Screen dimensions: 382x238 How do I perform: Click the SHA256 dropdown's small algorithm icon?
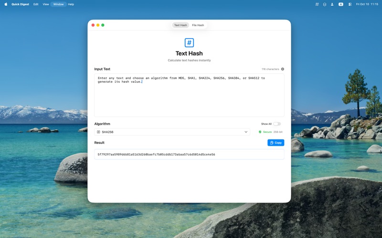click(x=98, y=132)
